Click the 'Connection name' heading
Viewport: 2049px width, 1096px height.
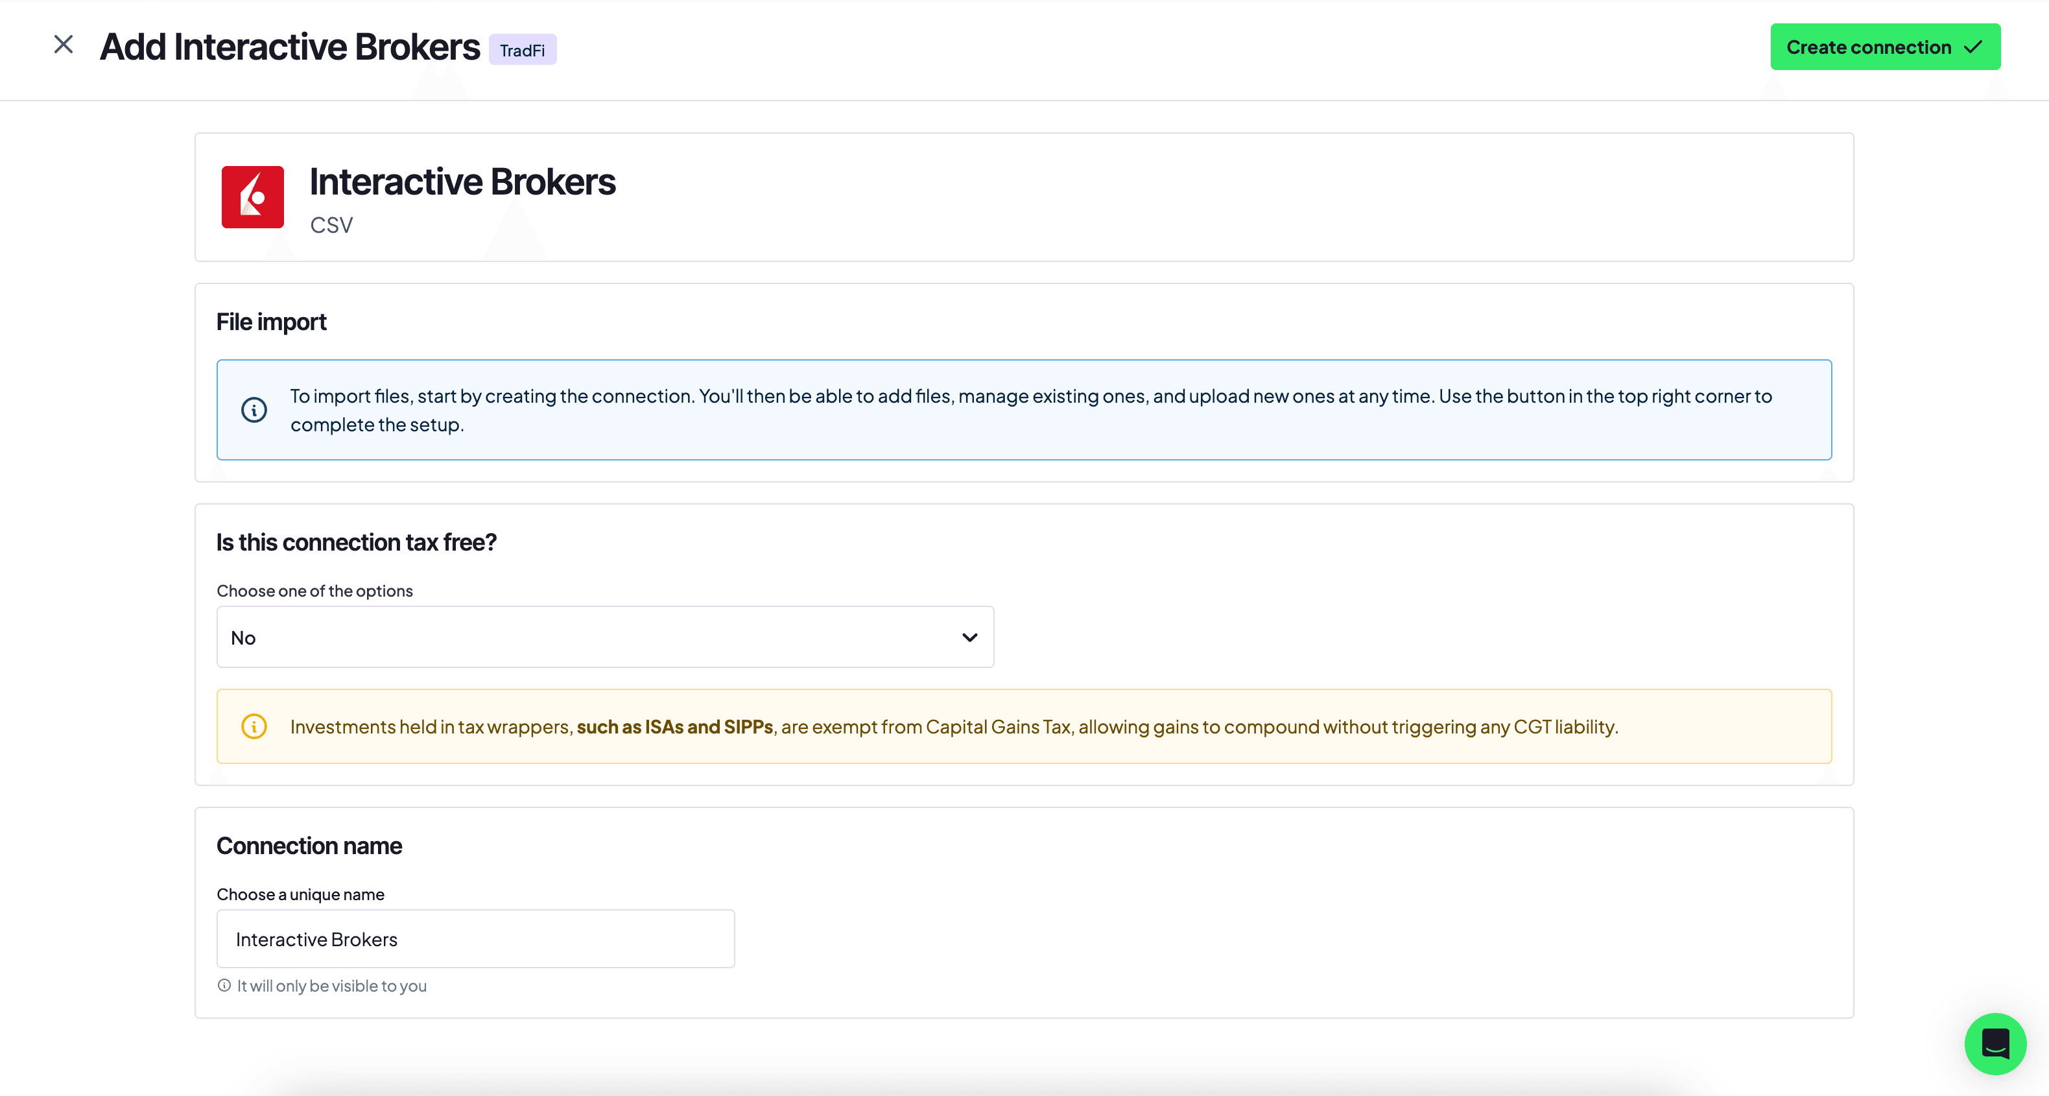click(x=309, y=846)
